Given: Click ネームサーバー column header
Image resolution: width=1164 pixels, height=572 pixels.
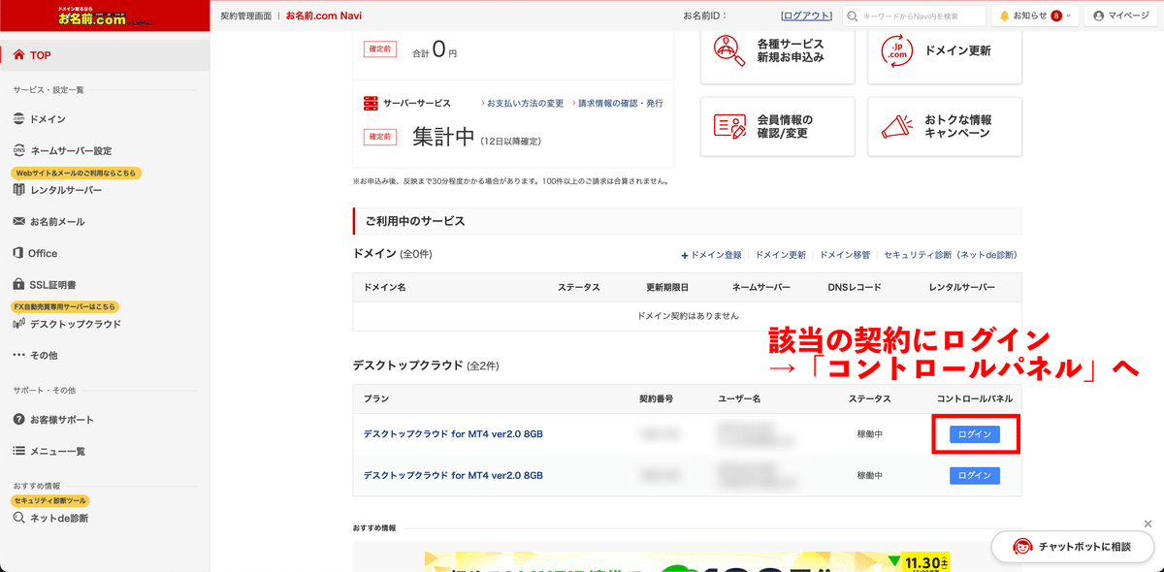Looking at the screenshot, I should [x=761, y=288].
